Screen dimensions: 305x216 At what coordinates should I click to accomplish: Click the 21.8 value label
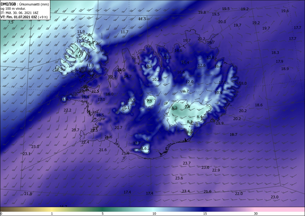coord(28,193)
